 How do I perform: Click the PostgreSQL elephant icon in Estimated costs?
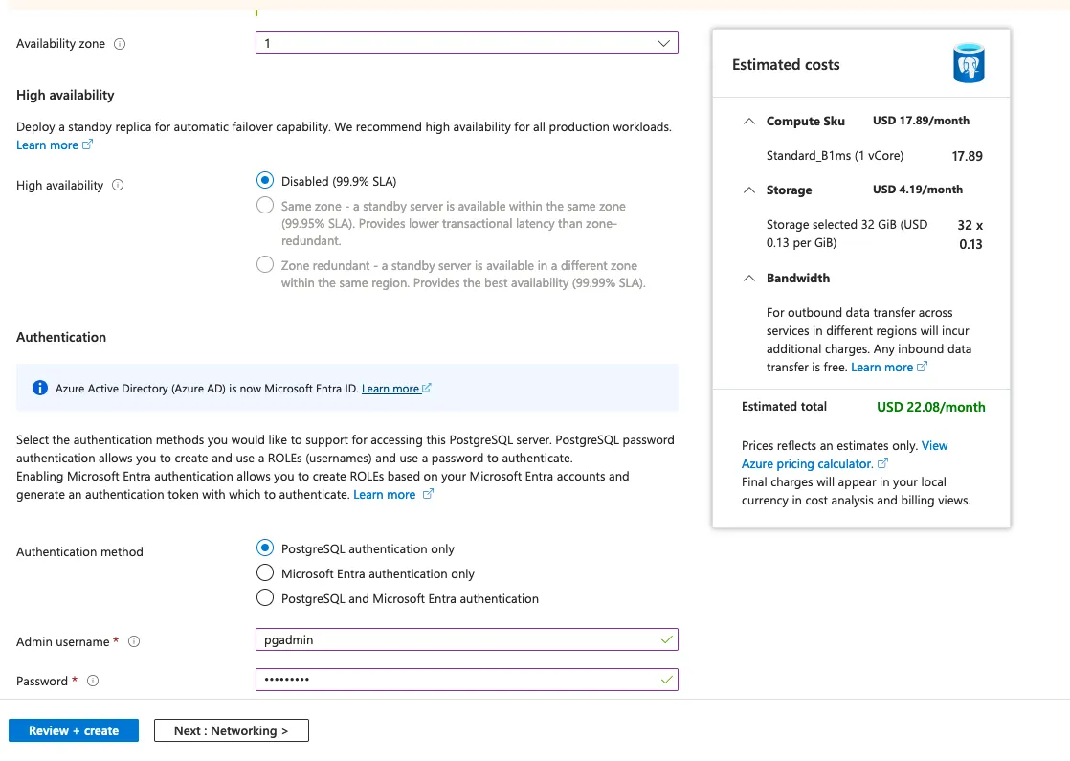pos(968,65)
